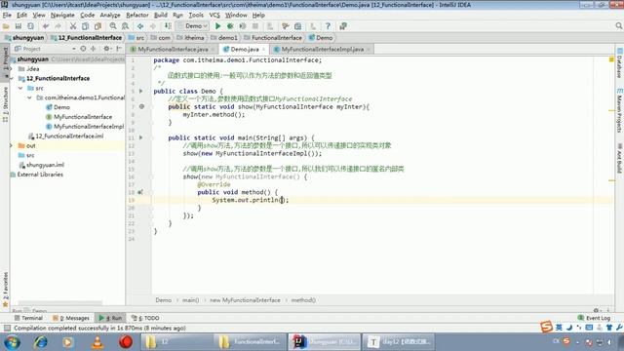Click the Build project icon

tap(168, 26)
